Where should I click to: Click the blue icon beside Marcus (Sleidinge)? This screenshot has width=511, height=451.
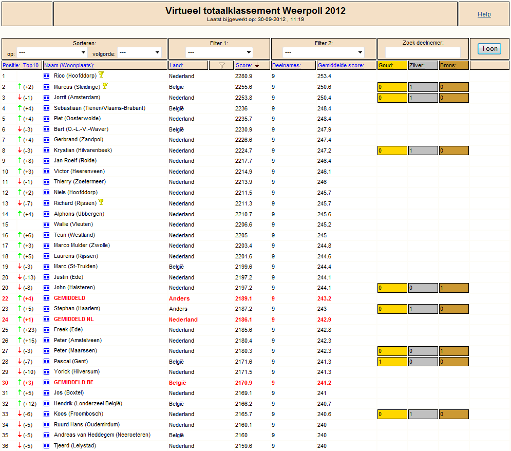[47, 87]
